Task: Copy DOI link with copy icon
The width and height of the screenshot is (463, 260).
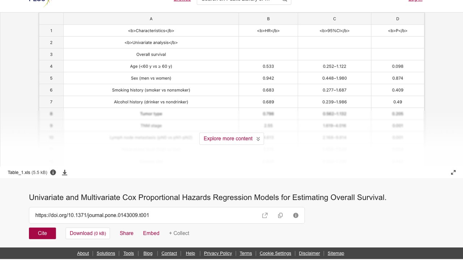Action: 280,216
